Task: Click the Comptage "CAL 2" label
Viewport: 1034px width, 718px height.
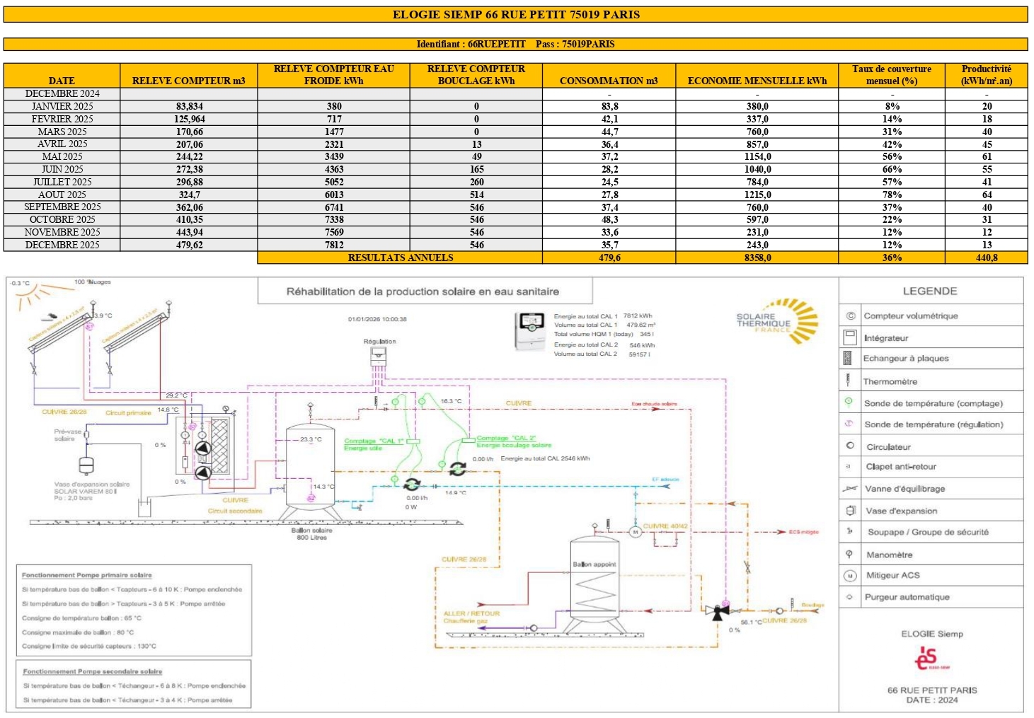Action: tap(506, 438)
